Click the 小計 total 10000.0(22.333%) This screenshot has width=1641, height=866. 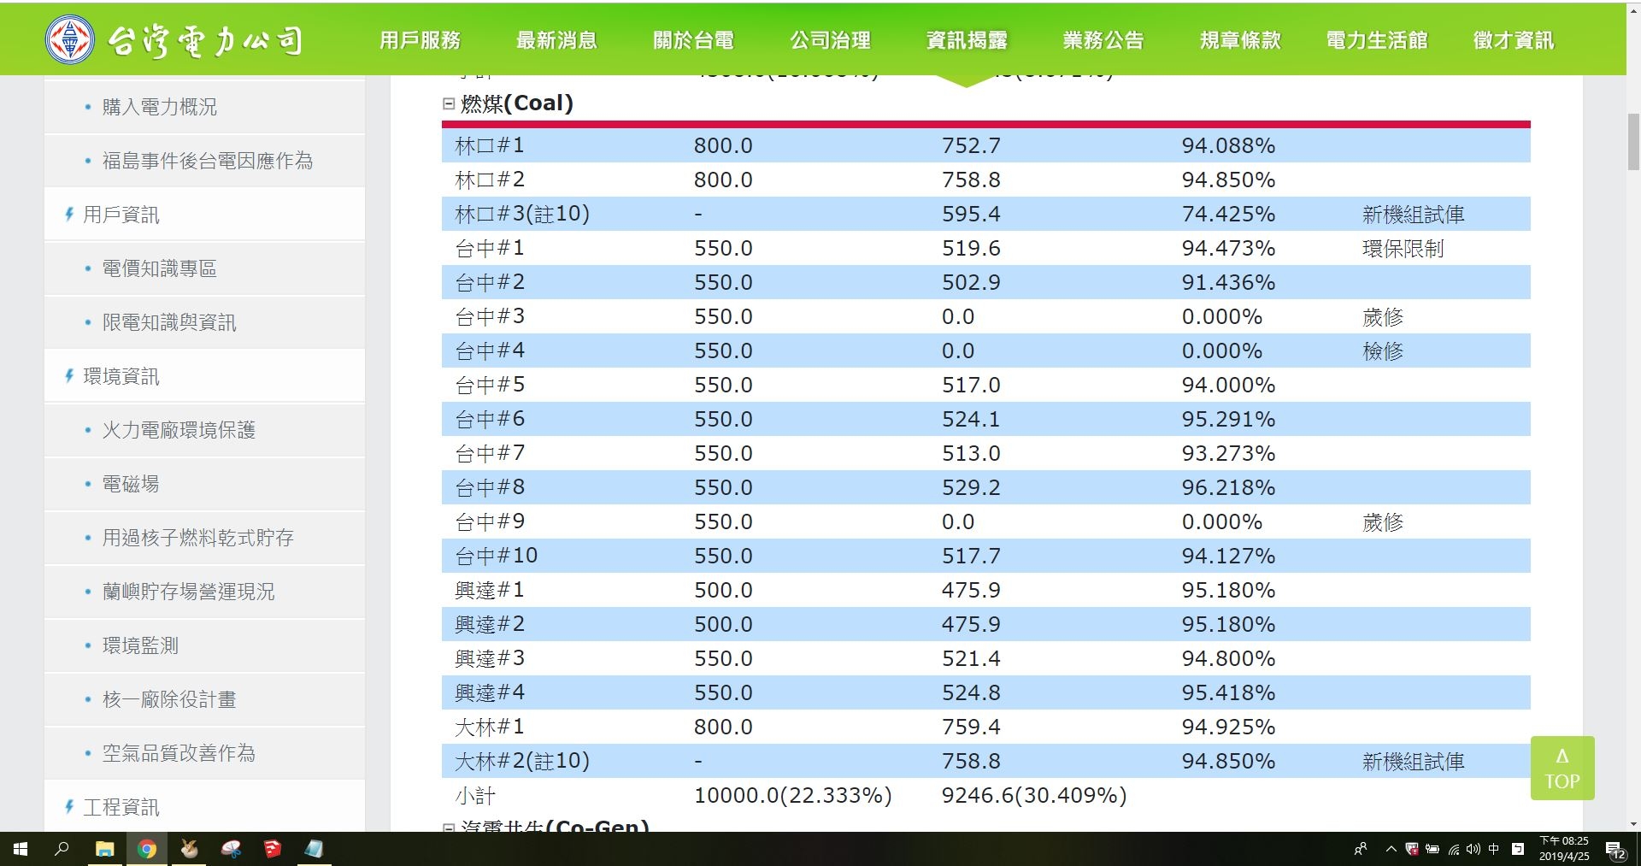[x=793, y=796]
